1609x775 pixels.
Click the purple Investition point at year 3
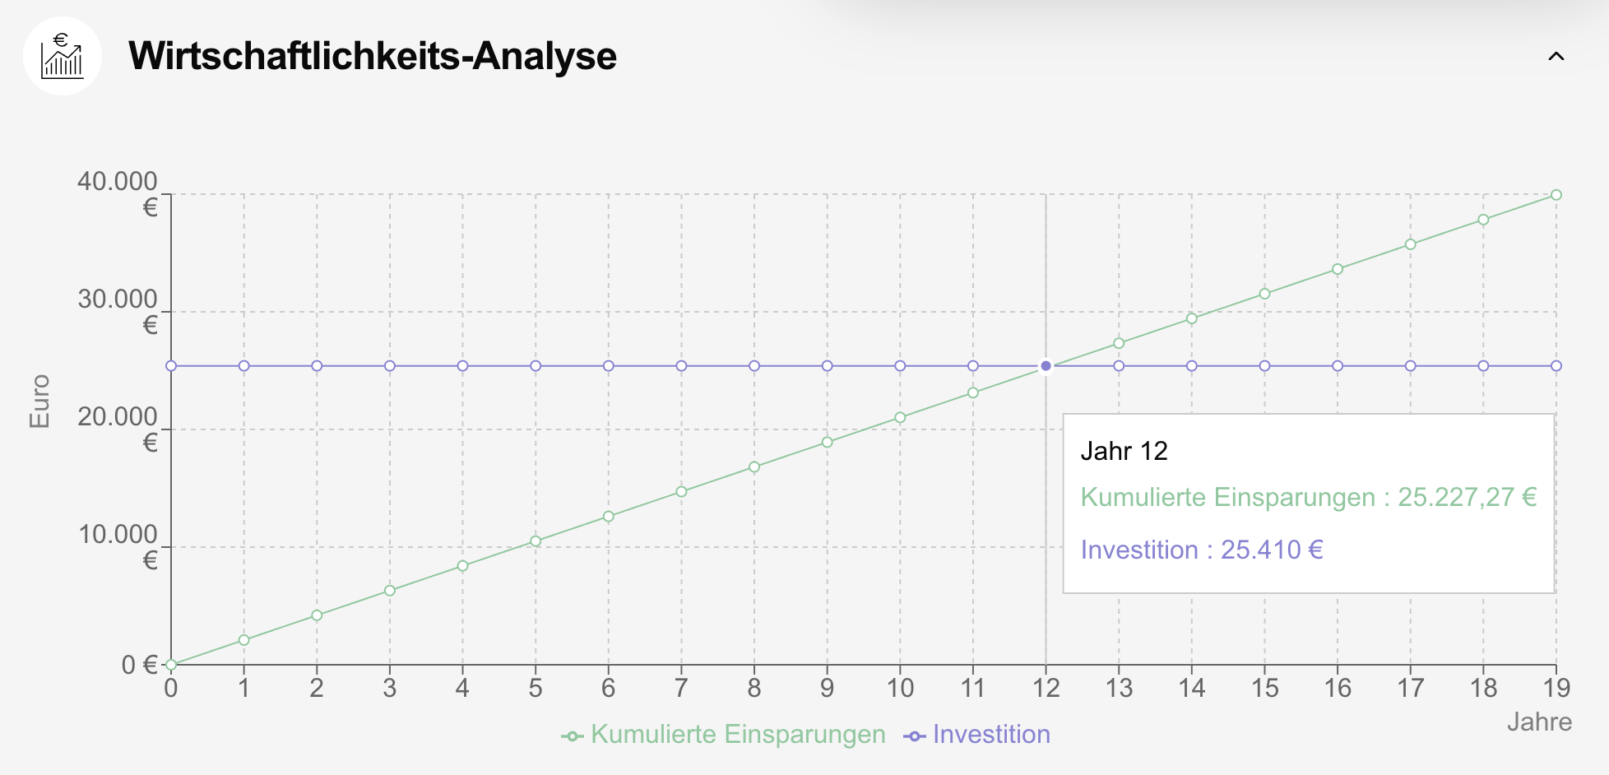(x=390, y=366)
